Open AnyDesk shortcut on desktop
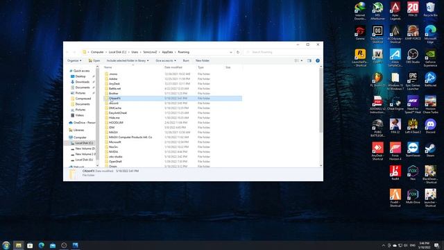 tap(377, 151)
